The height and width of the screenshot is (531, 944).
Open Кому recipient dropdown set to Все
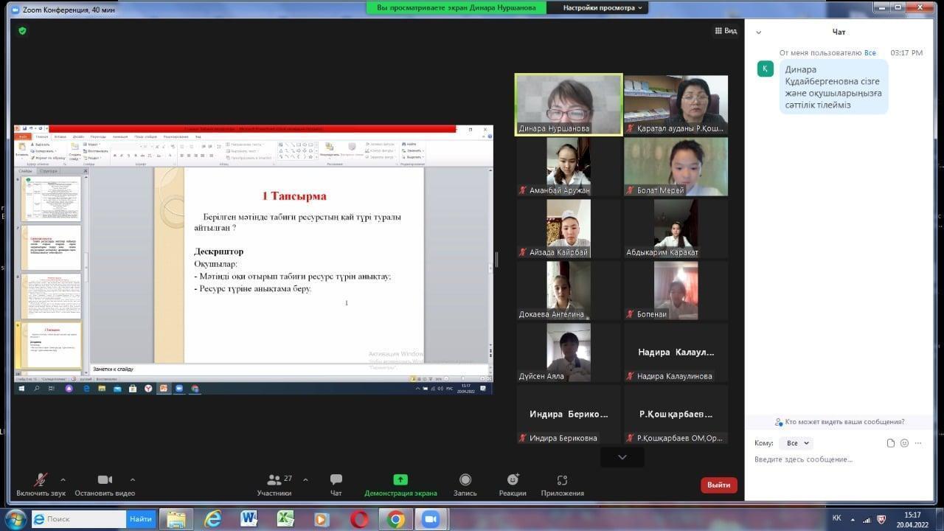pyautogui.click(x=796, y=443)
